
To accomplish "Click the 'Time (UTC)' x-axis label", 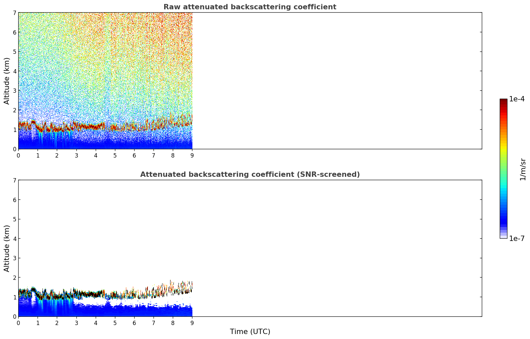I will [x=250, y=332].
